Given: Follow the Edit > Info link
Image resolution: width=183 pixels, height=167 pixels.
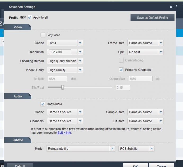Looking at the screenshot, I should 64,133.
